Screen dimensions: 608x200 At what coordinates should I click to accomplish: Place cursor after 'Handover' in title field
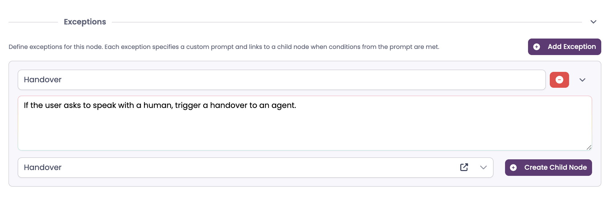[63, 80]
